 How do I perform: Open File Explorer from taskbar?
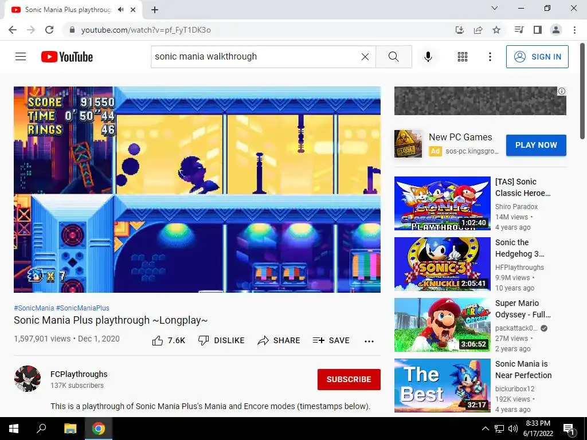pyautogui.click(x=70, y=429)
